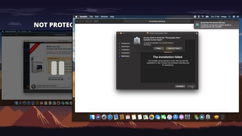Click the Go Back button
Screen dimensions: 242x136
click(x=180, y=87)
